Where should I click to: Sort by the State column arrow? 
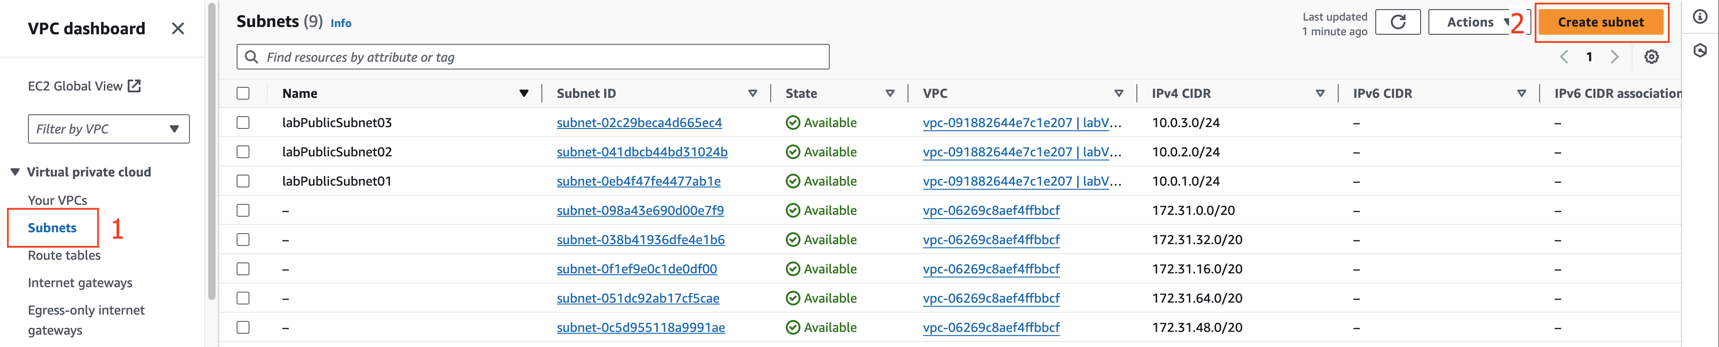[890, 94]
